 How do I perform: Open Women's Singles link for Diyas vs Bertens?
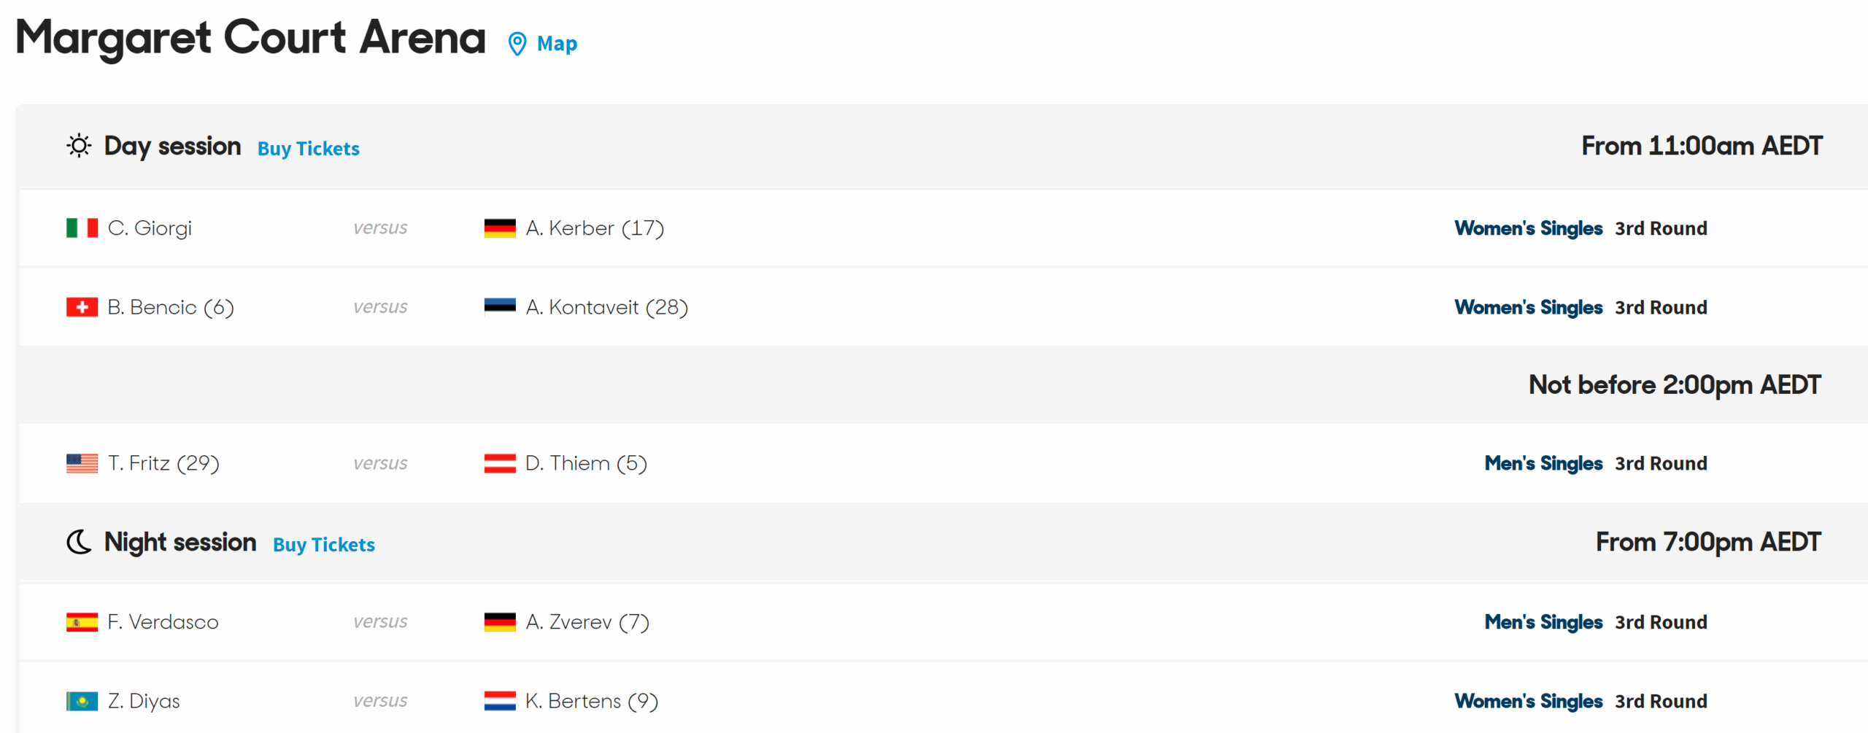(x=1529, y=701)
